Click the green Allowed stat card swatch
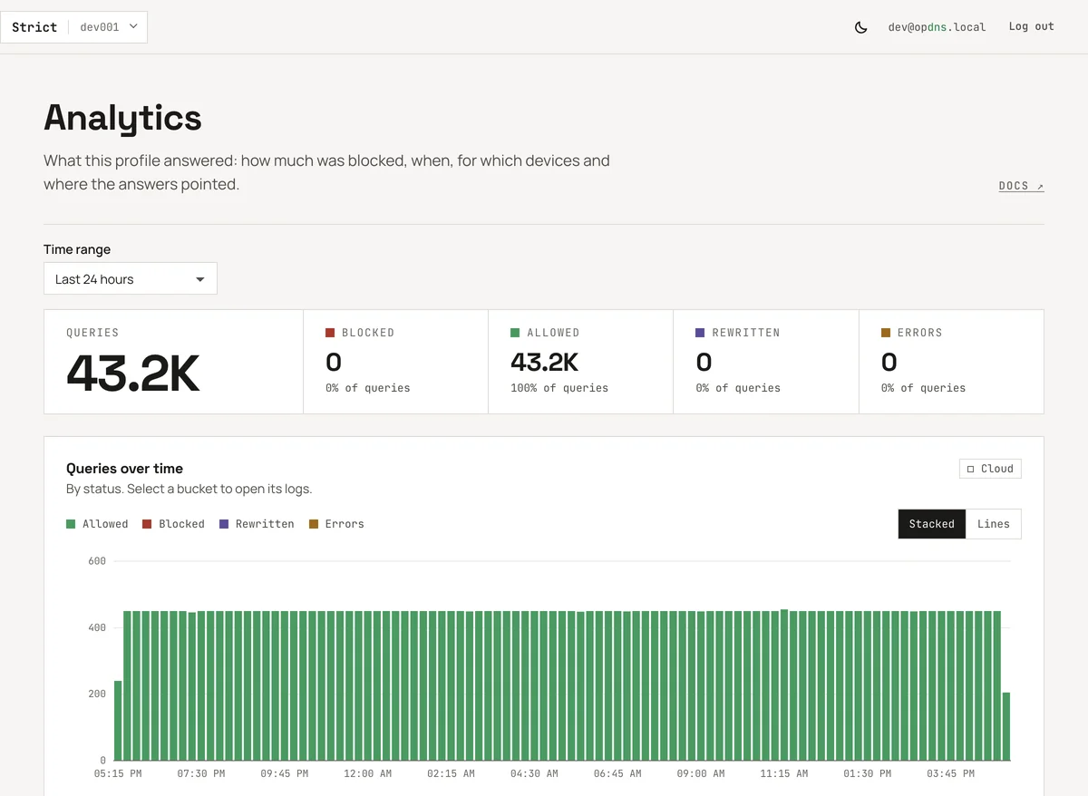 [x=515, y=333]
